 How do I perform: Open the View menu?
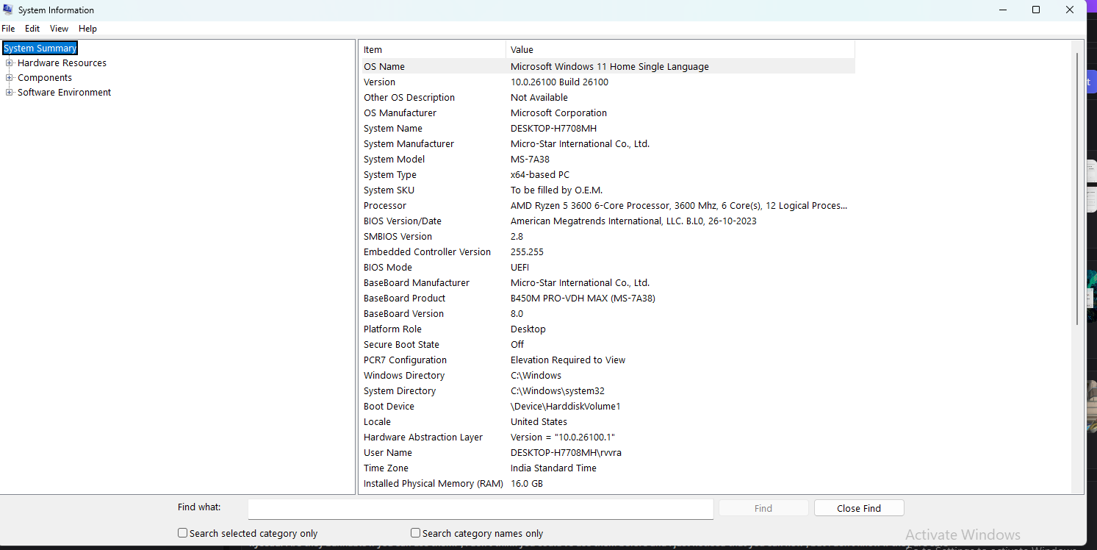click(x=59, y=29)
